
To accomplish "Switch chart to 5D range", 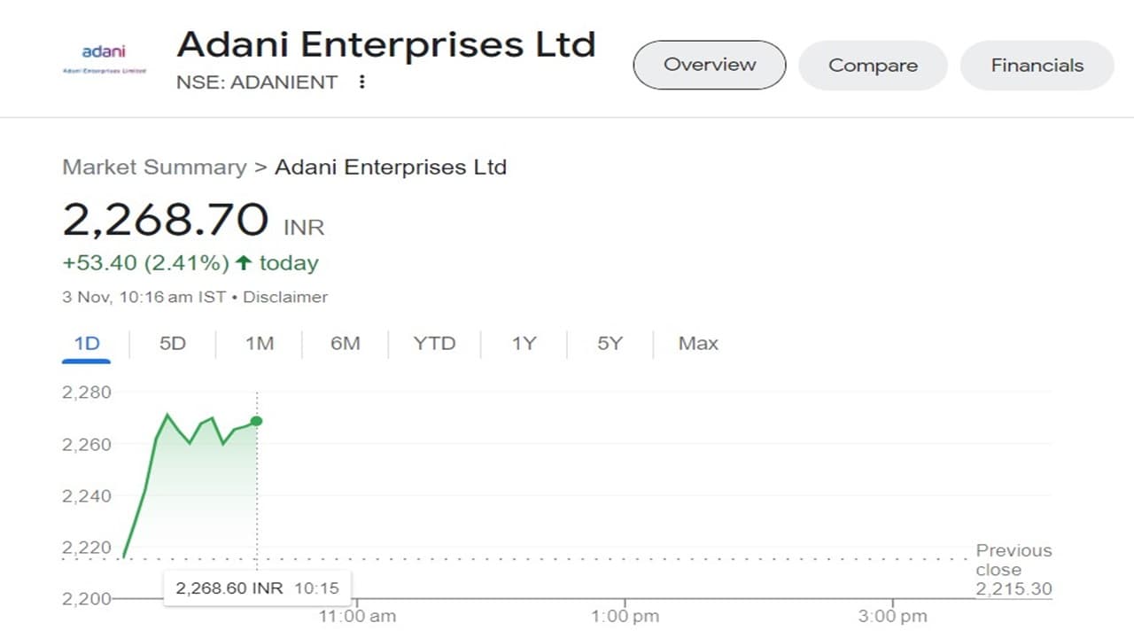I will [173, 344].
